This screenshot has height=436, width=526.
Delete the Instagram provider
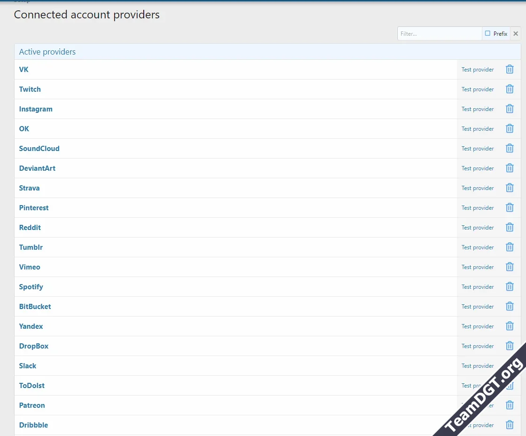pos(510,109)
